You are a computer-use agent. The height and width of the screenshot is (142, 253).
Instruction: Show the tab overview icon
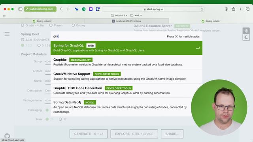pyautogui.click(x=247, y=9)
